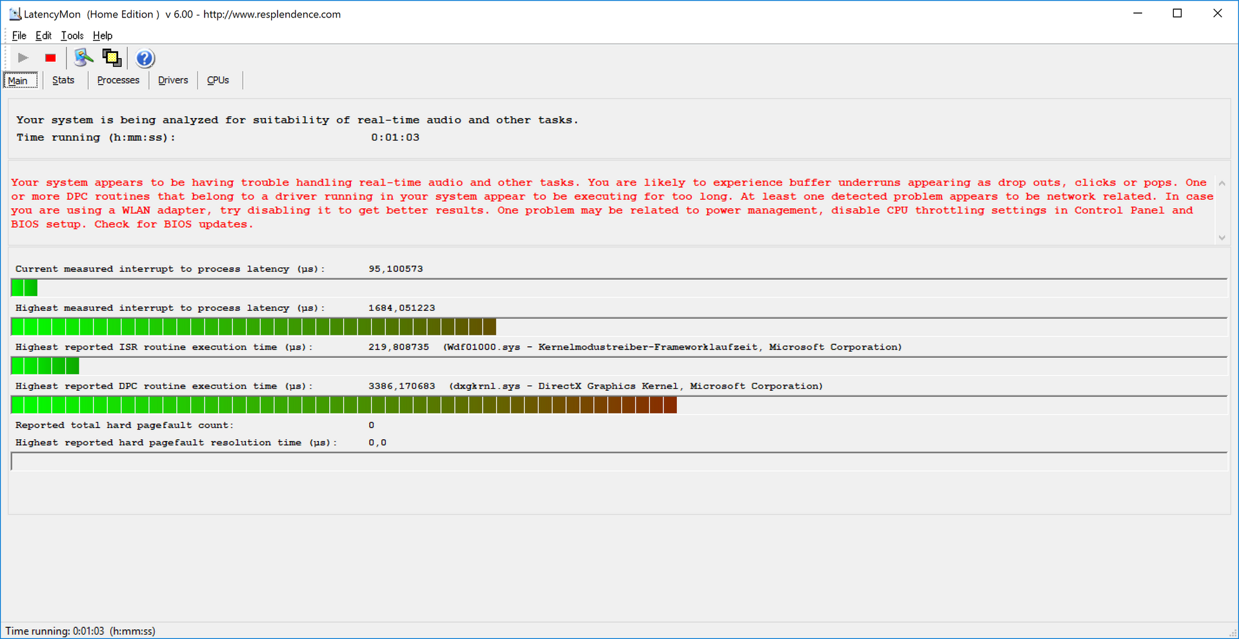
Task: Click the up arrow of the warning message scrollbar
Action: [x=1222, y=184]
